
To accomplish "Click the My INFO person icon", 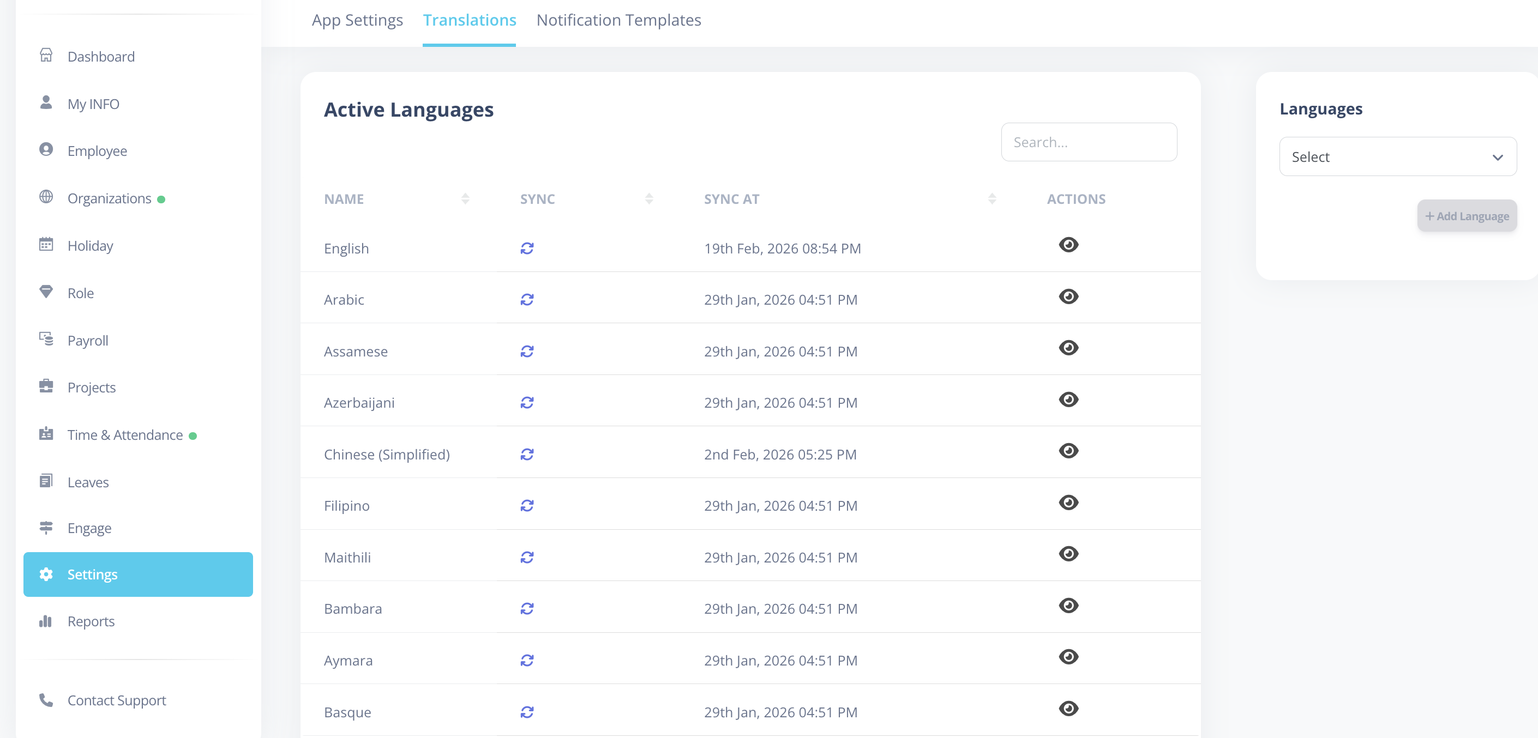I will [x=46, y=102].
